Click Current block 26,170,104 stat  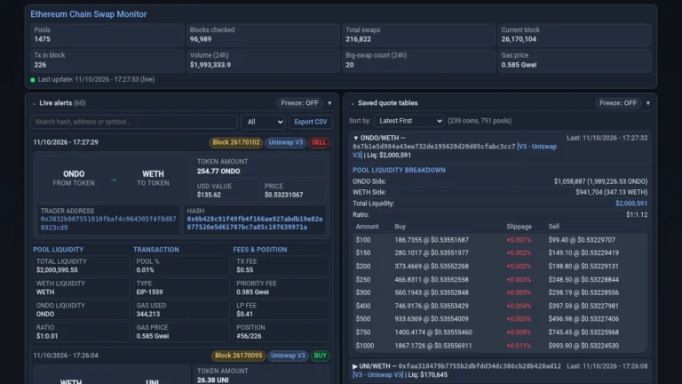[x=575, y=35]
